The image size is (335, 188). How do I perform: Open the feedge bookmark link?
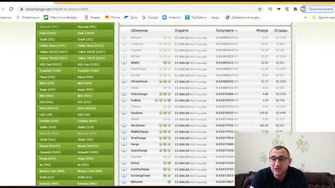pyautogui.click(x=61, y=17)
